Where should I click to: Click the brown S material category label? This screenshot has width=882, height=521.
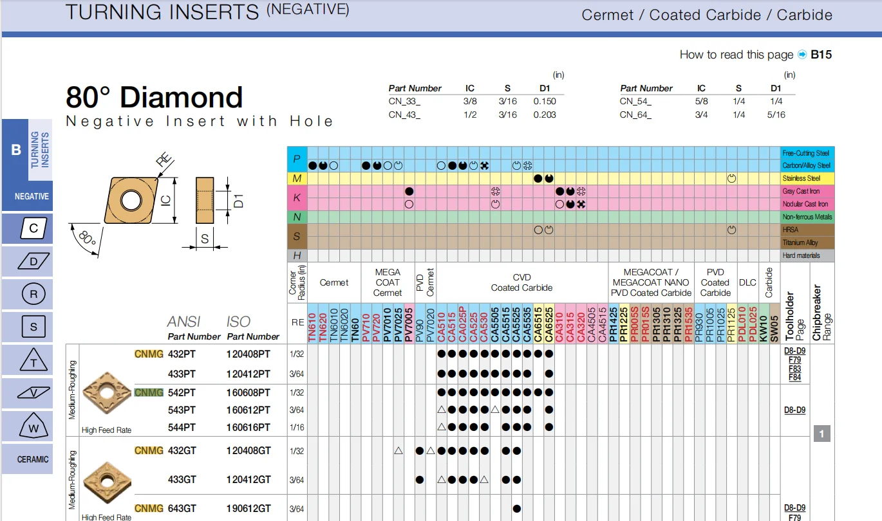tap(297, 236)
